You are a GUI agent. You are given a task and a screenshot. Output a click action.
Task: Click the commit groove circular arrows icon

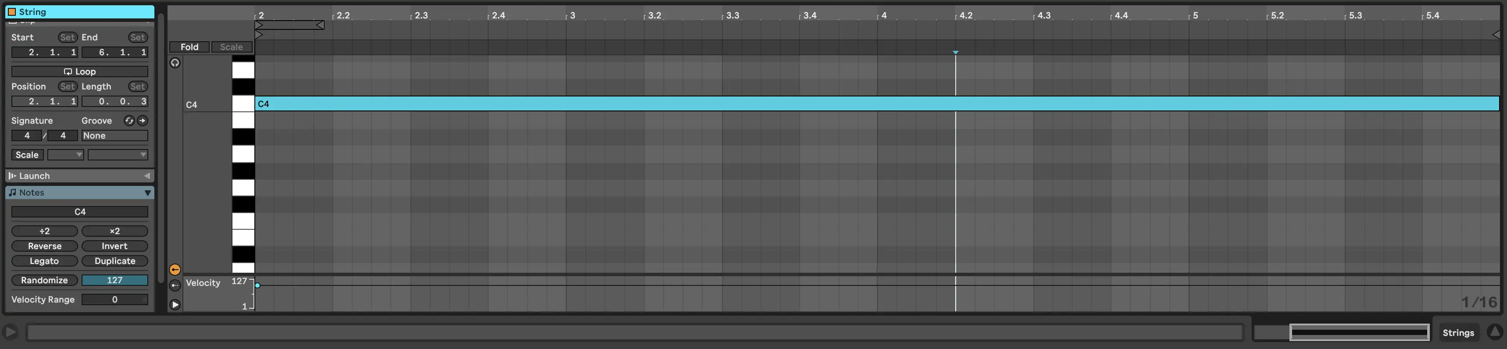tap(129, 121)
